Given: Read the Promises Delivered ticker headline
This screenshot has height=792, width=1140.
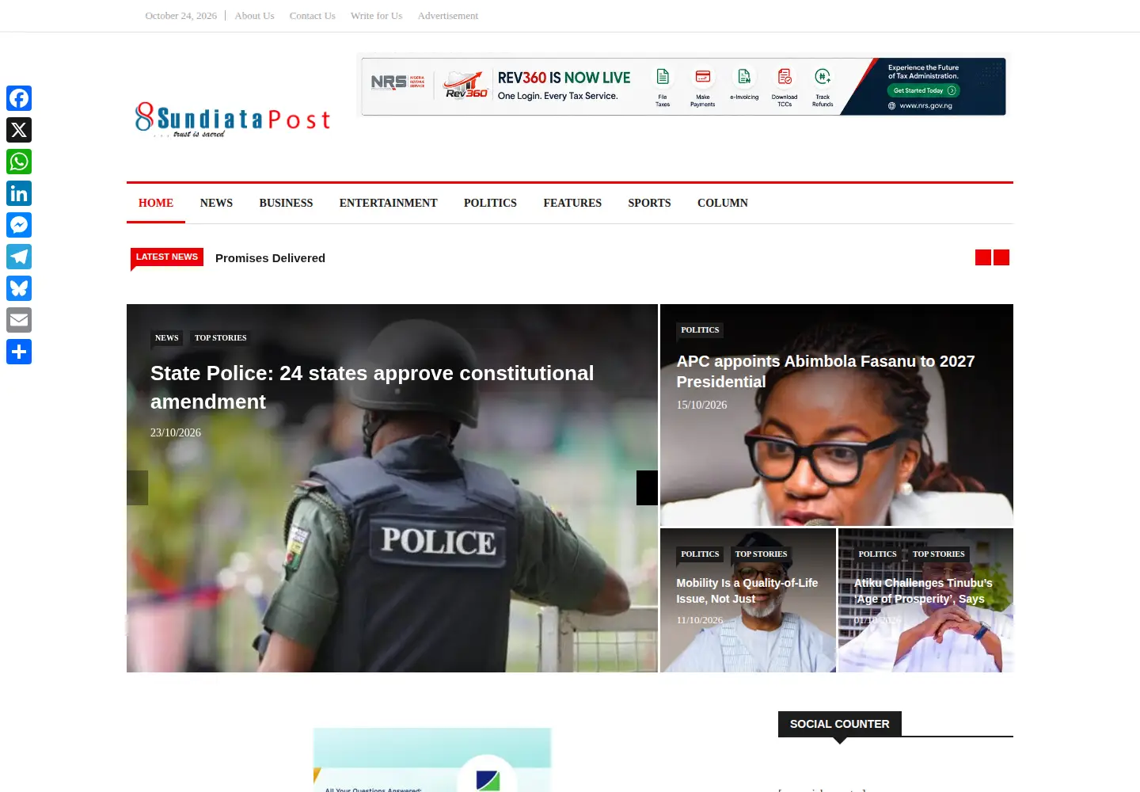Looking at the screenshot, I should pyautogui.click(x=270, y=258).
